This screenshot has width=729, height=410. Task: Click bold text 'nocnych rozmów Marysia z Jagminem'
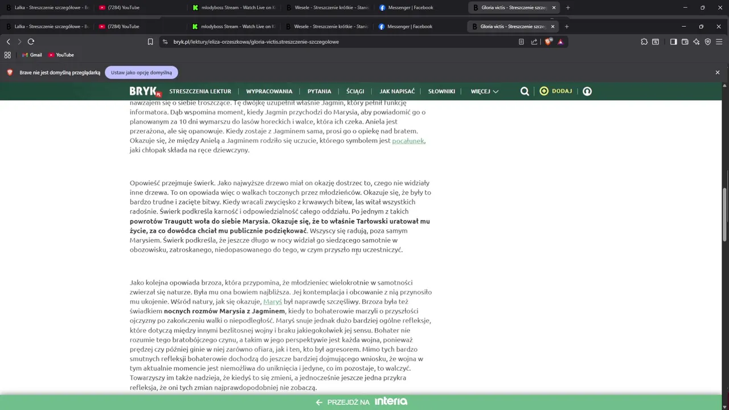[224, 311]
